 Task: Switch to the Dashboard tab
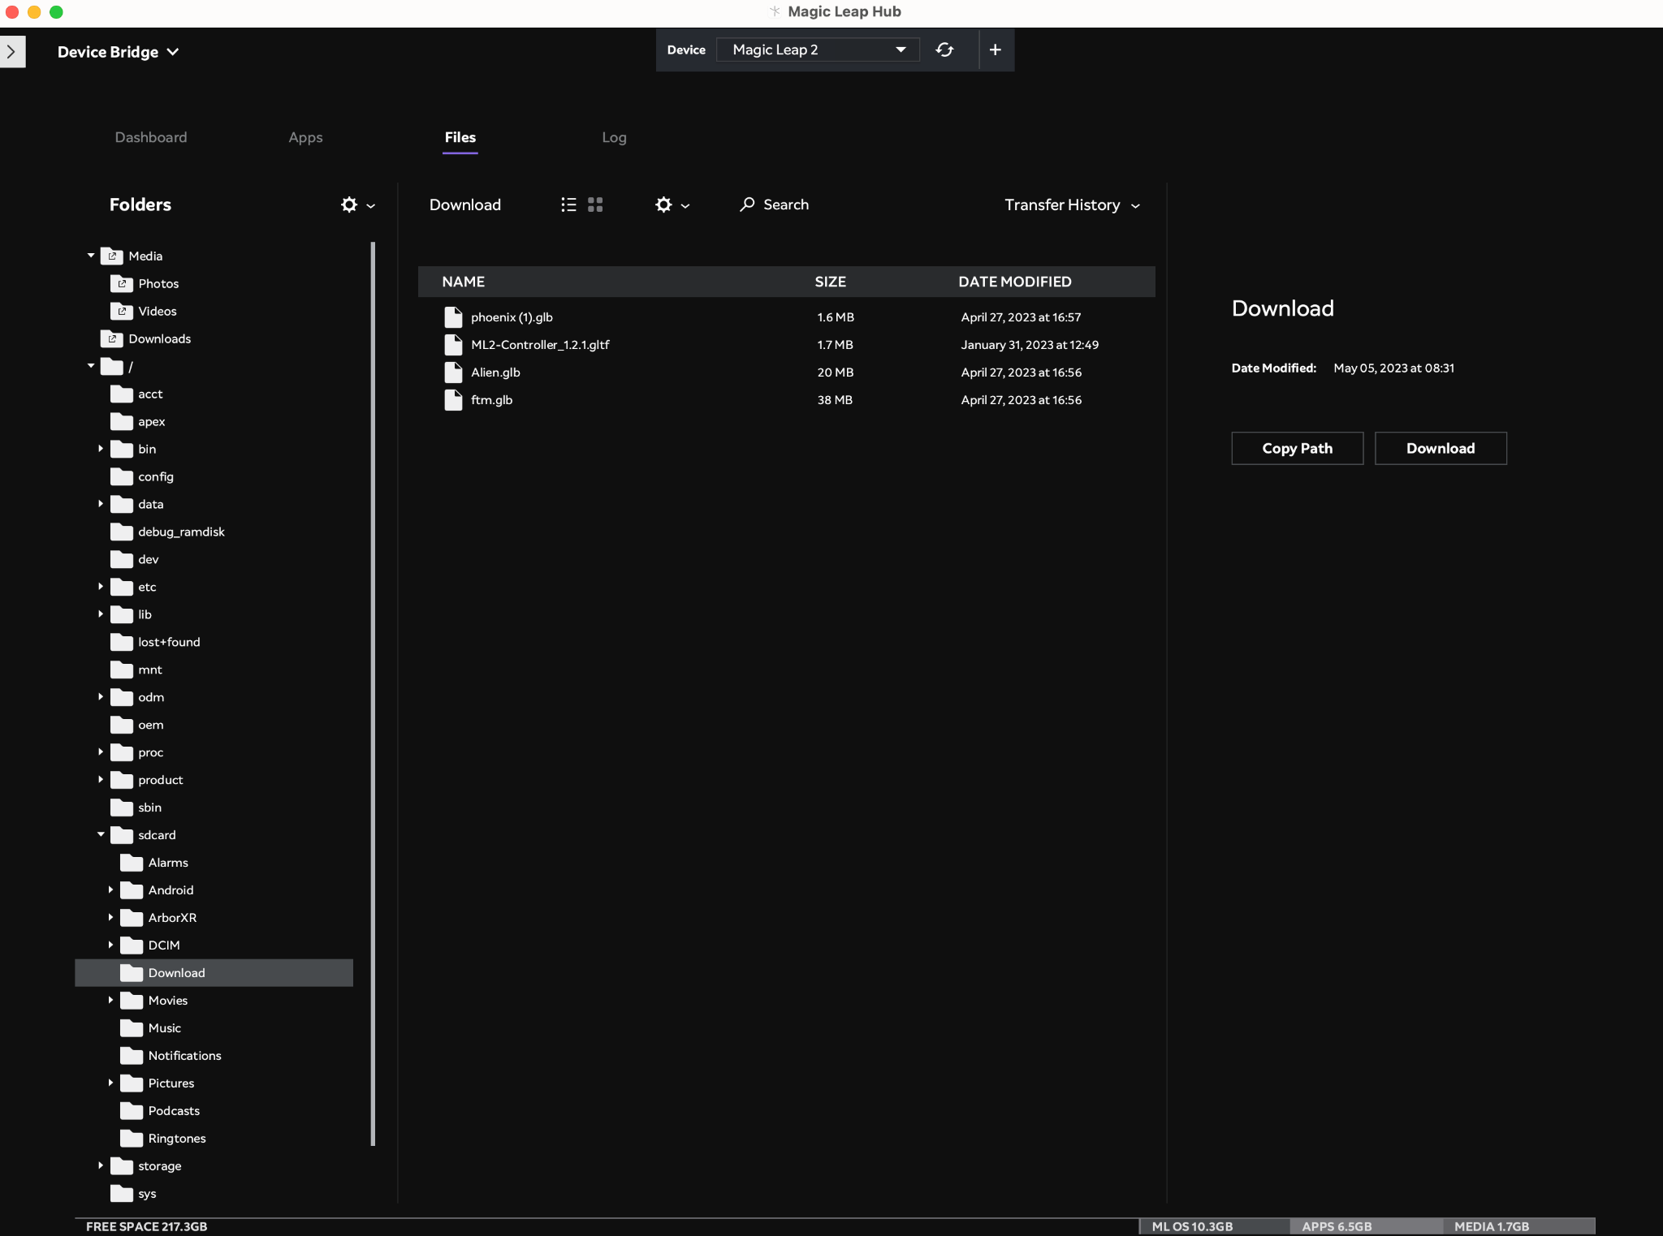coord(151,137)
